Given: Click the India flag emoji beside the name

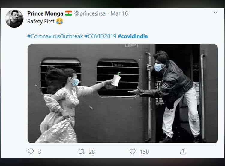Looking at the screenshot, I should click(x=69, y=13).
